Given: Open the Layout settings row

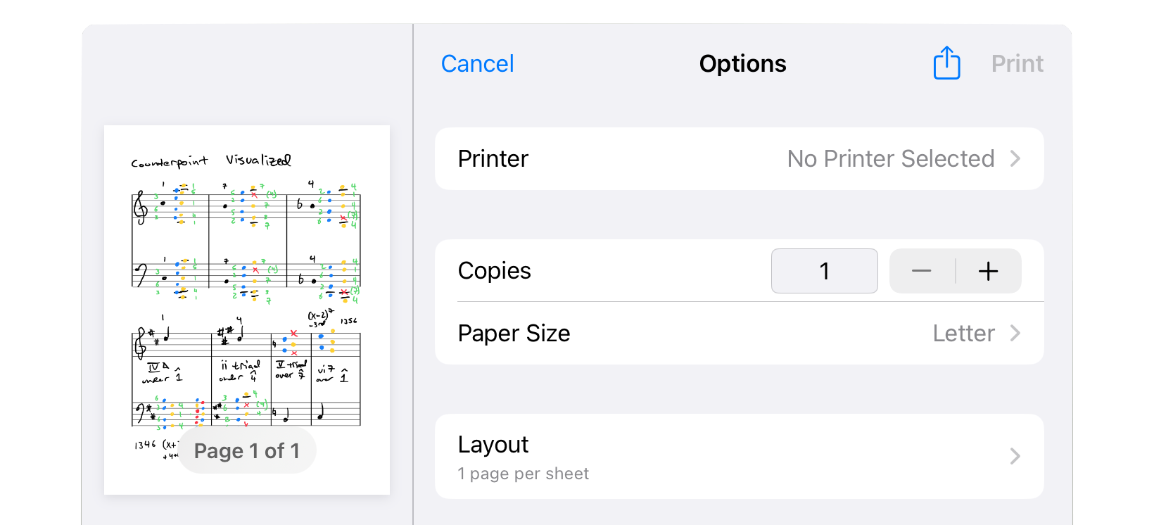Looking at the screenshot, I should [739, 456].
